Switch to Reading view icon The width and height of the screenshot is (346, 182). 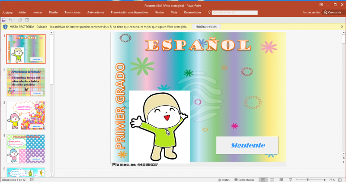tap(281, 180)
